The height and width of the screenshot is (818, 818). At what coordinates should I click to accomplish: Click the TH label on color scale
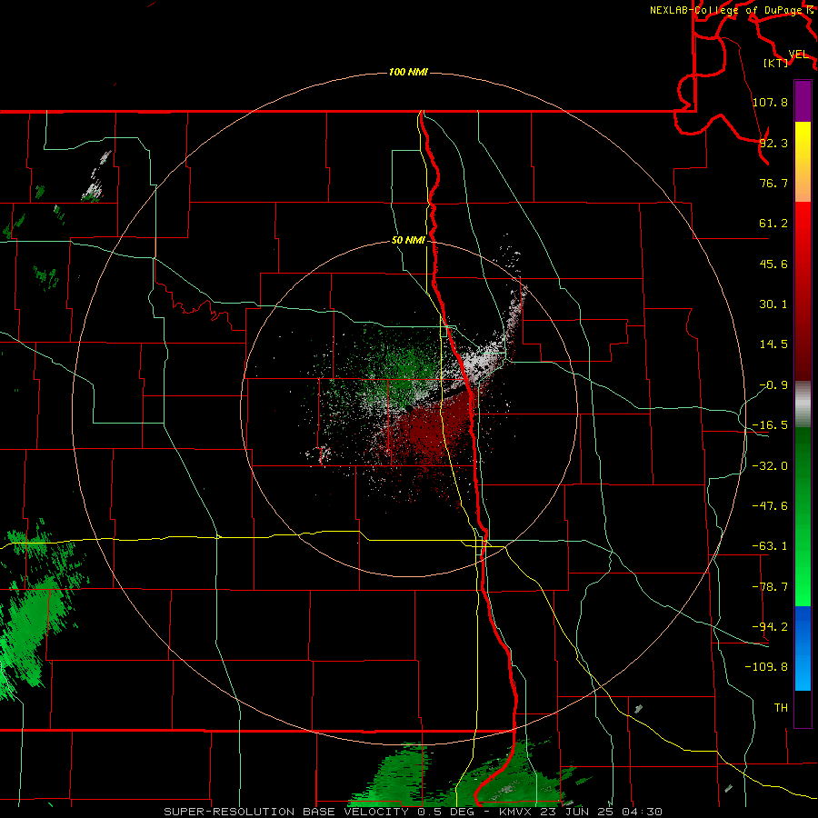(781, 708)
